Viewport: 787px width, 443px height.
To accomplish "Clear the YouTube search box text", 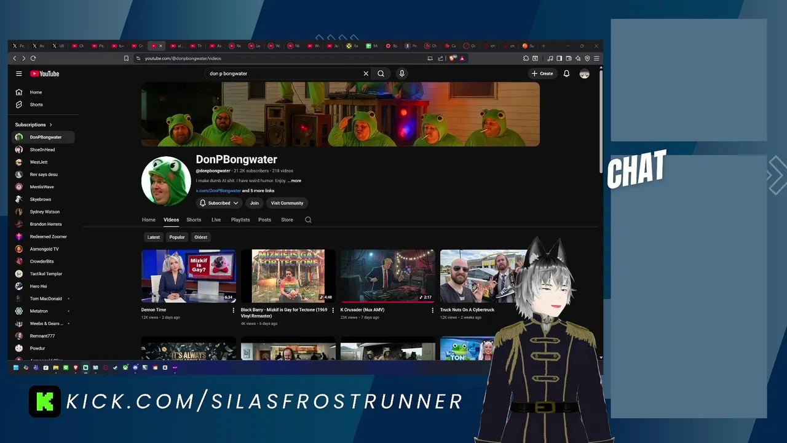I will [366, 73].
